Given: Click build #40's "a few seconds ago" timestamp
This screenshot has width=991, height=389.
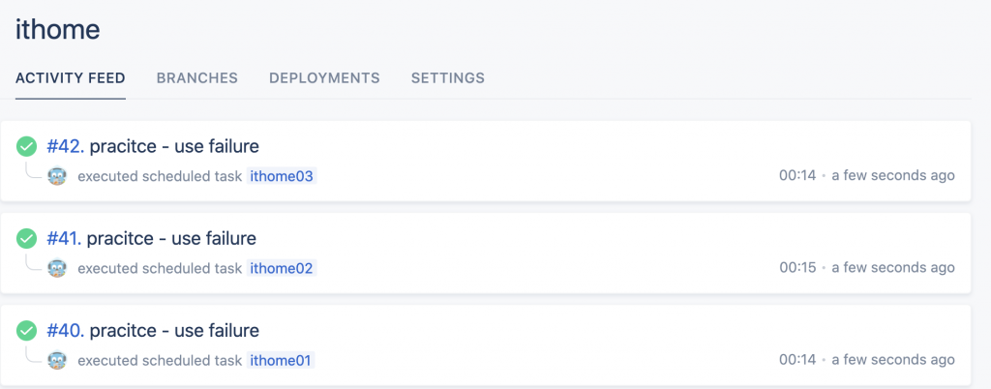Looking at the screenshot, I should pos(893,360).
